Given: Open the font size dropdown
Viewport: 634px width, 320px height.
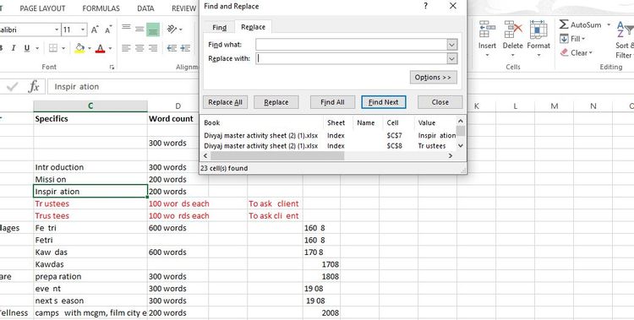Looking at the screenshot, I should click(x=83, y=30).
